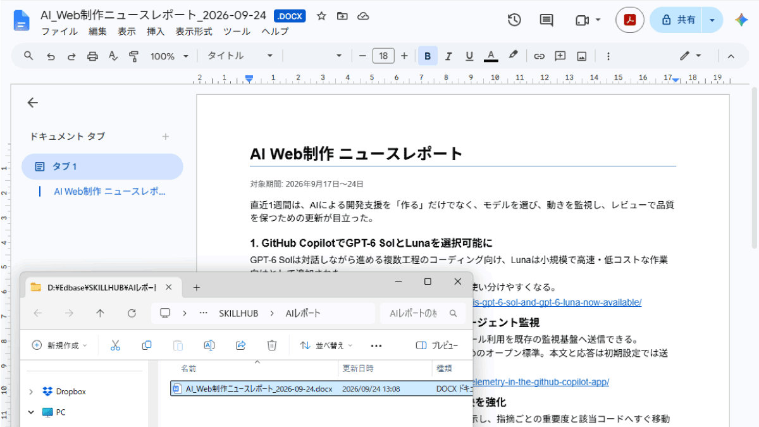Open Explorer 新規作成 dropdown
759x427 pixels.
59,345
